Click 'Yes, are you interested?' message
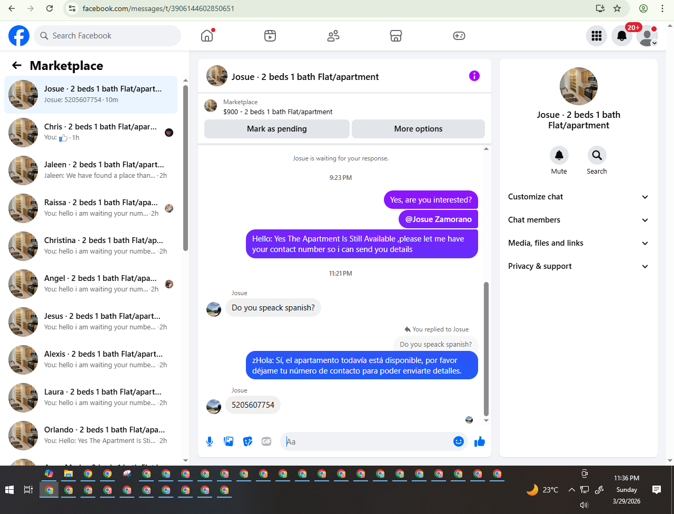Screen dimensions: 674x514 431,200
